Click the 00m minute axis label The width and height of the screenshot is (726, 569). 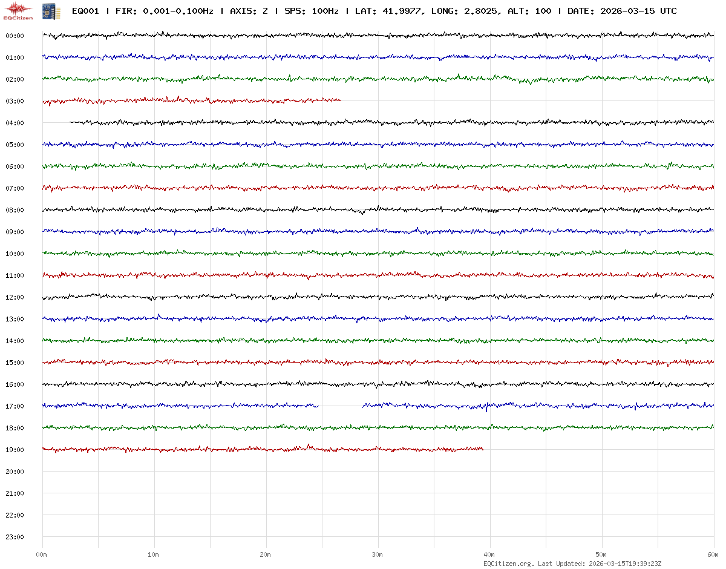[41, 554]
